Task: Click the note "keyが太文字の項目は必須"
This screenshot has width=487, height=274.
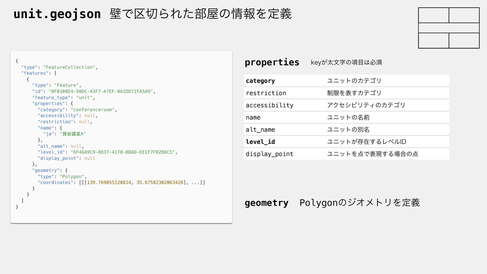Action: click(346, 62)
